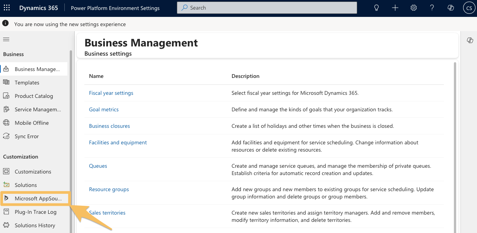
Task: Click inside the Search box
Action: (x=267, y=8)
